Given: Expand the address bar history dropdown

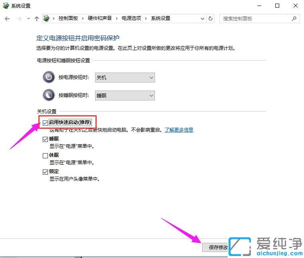Looking at the screenshot, I should [202, 19].
